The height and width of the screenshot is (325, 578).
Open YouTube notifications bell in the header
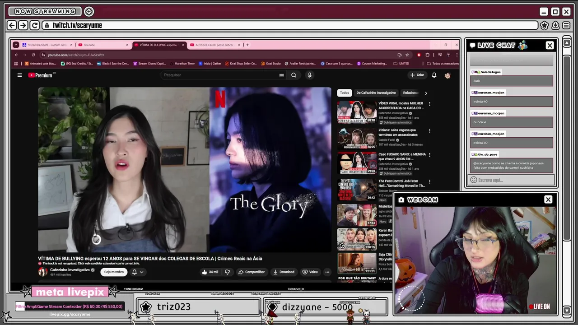click(434, 75)
